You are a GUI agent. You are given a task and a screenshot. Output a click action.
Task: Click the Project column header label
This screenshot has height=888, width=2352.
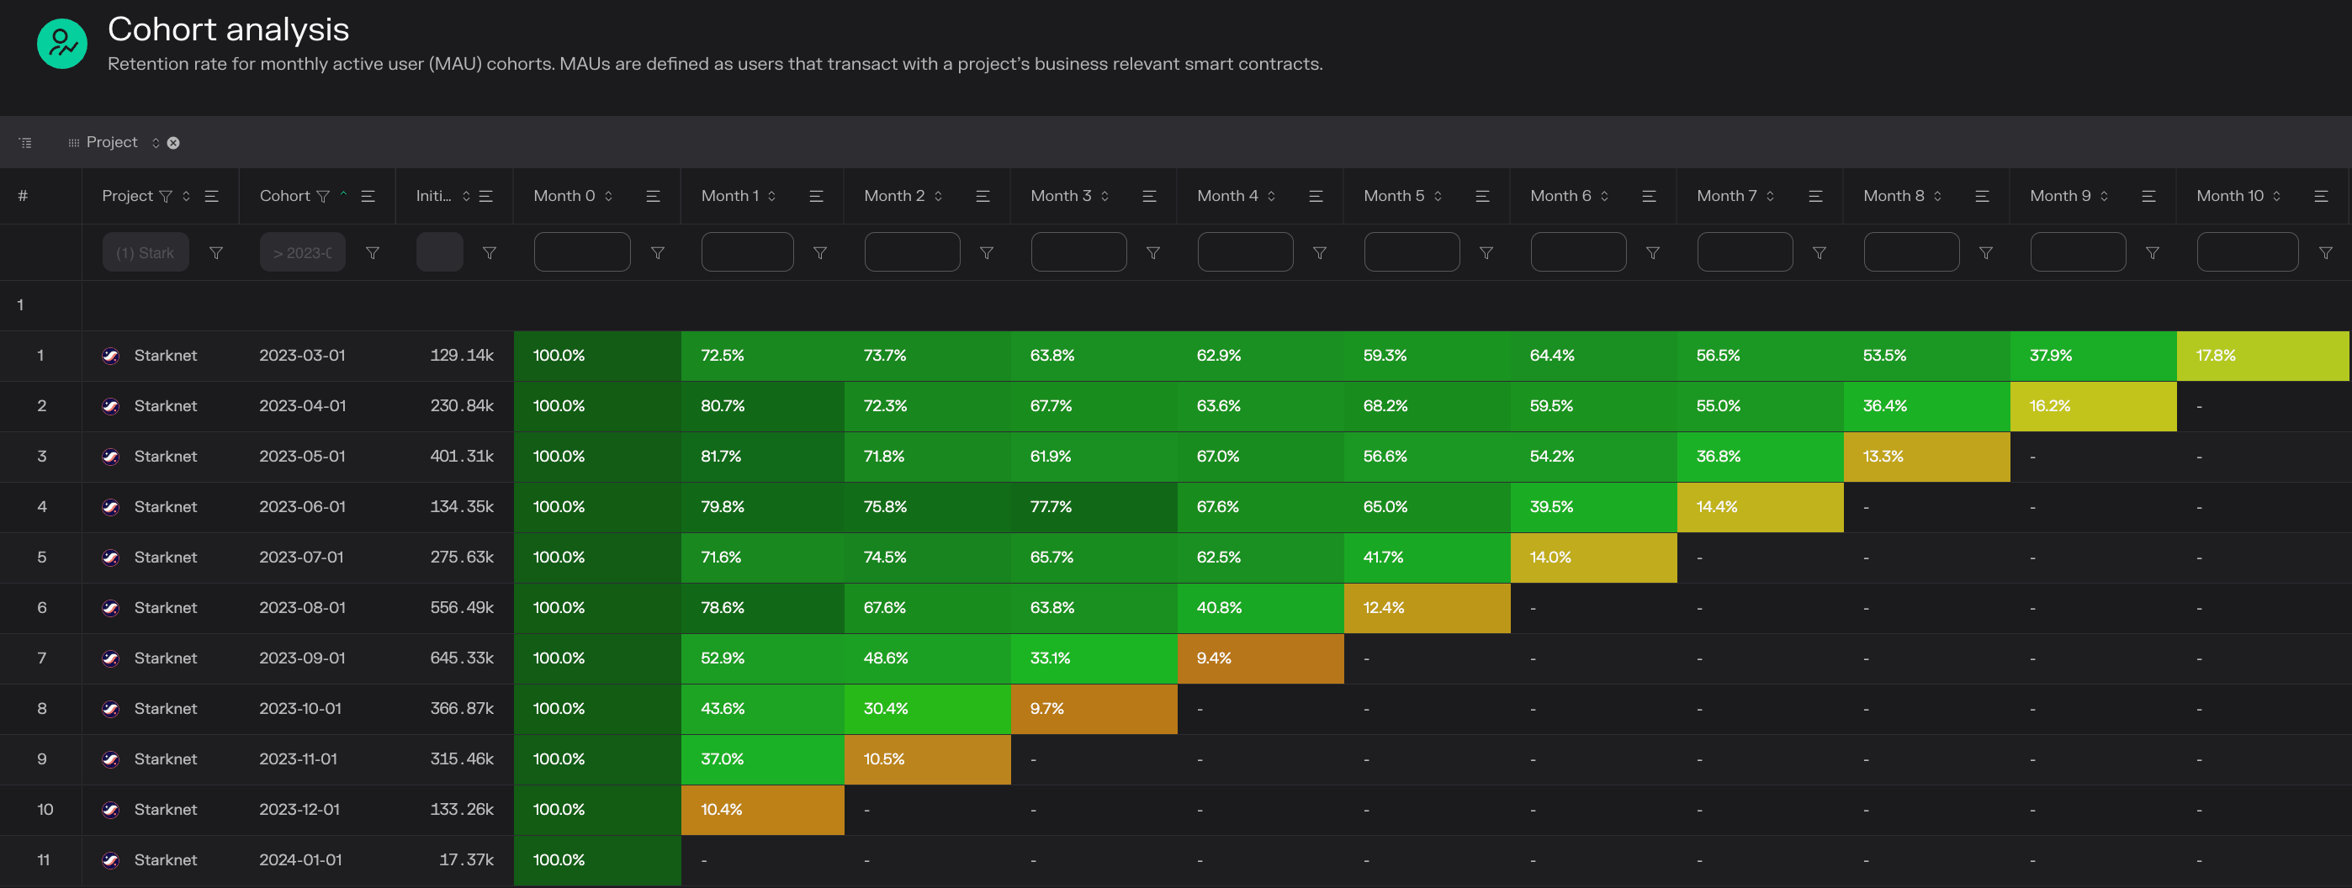pos(128,196)
